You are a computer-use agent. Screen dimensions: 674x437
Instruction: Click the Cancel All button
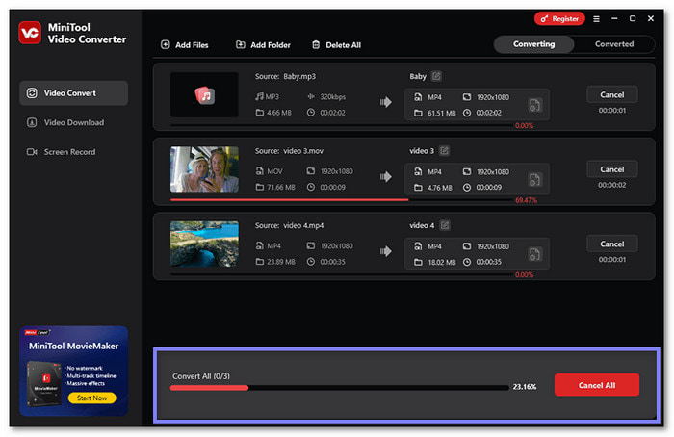pyautogui.click(x=597, y=385)
